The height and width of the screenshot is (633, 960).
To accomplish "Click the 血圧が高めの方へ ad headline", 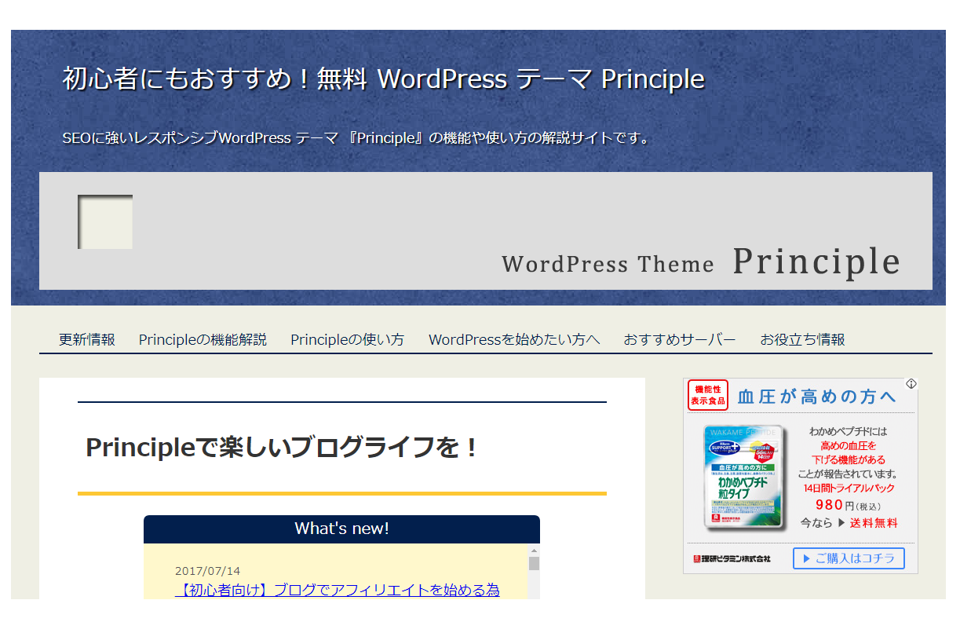I will point(816,397).
